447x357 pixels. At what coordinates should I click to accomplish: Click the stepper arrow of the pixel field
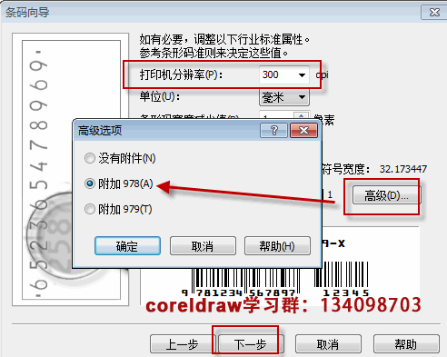[x=301, y=115]
